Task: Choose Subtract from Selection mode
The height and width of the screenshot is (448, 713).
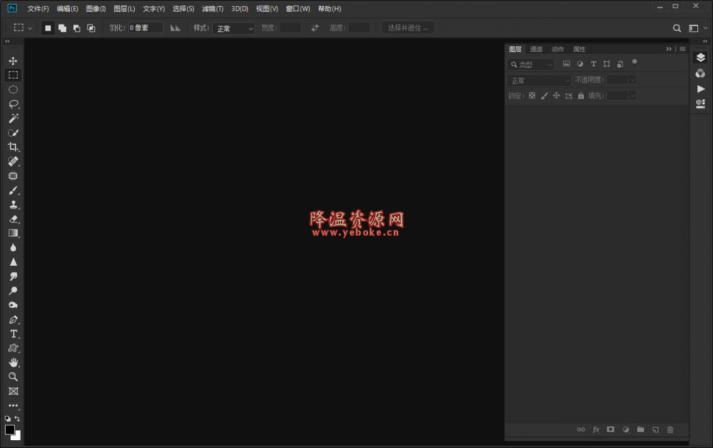Action: [x=77, y=28]
